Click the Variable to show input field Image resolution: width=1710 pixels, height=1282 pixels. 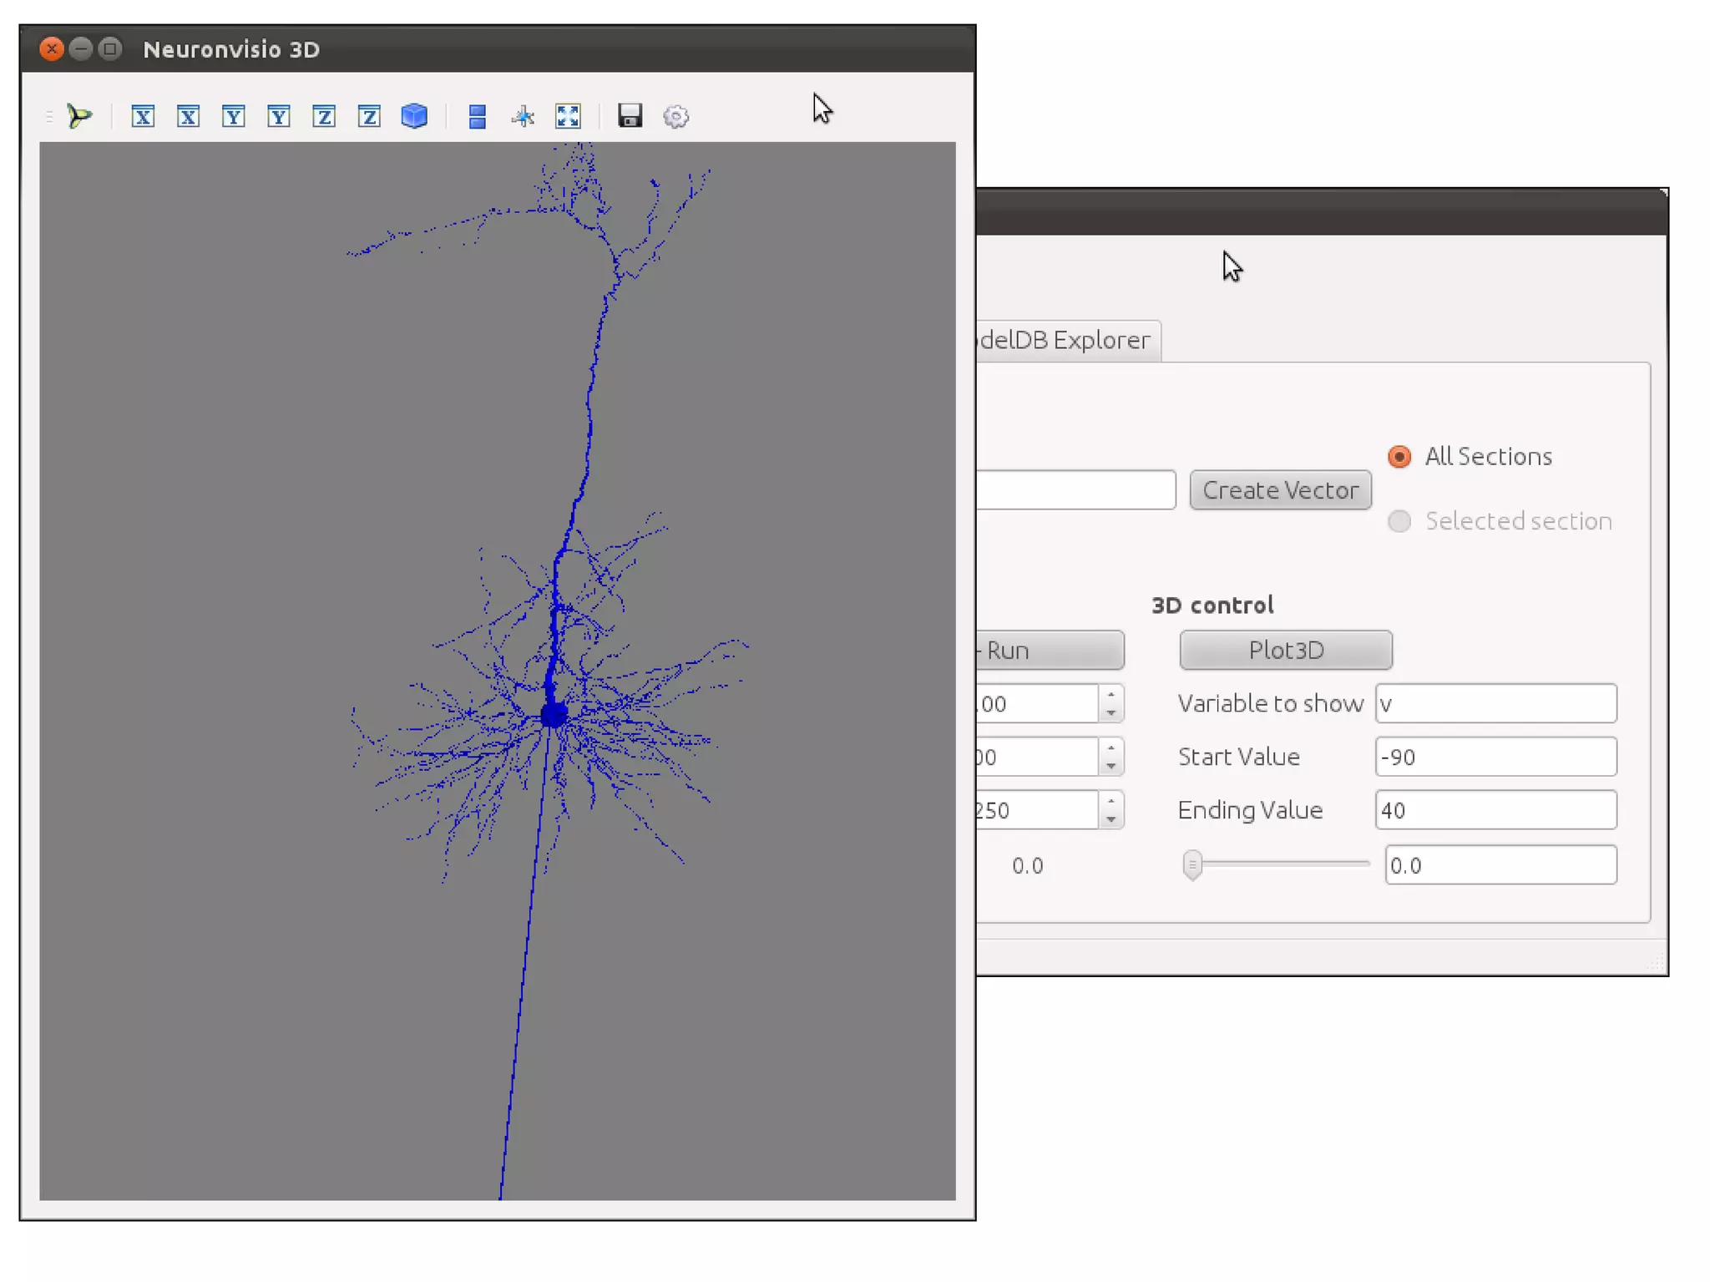(1495, 703)
